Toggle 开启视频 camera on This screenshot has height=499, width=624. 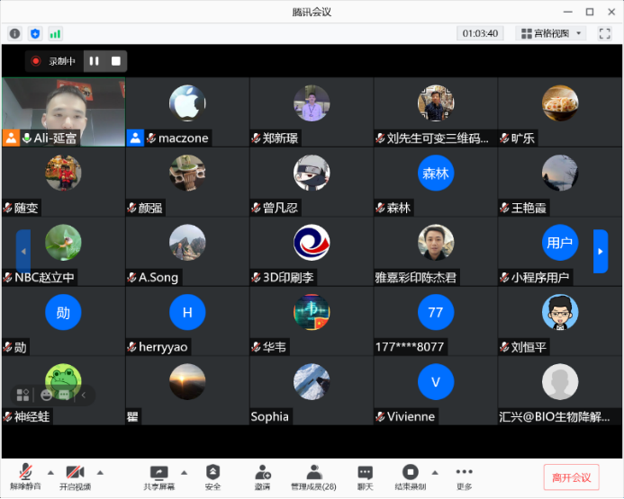click(75, 476)
